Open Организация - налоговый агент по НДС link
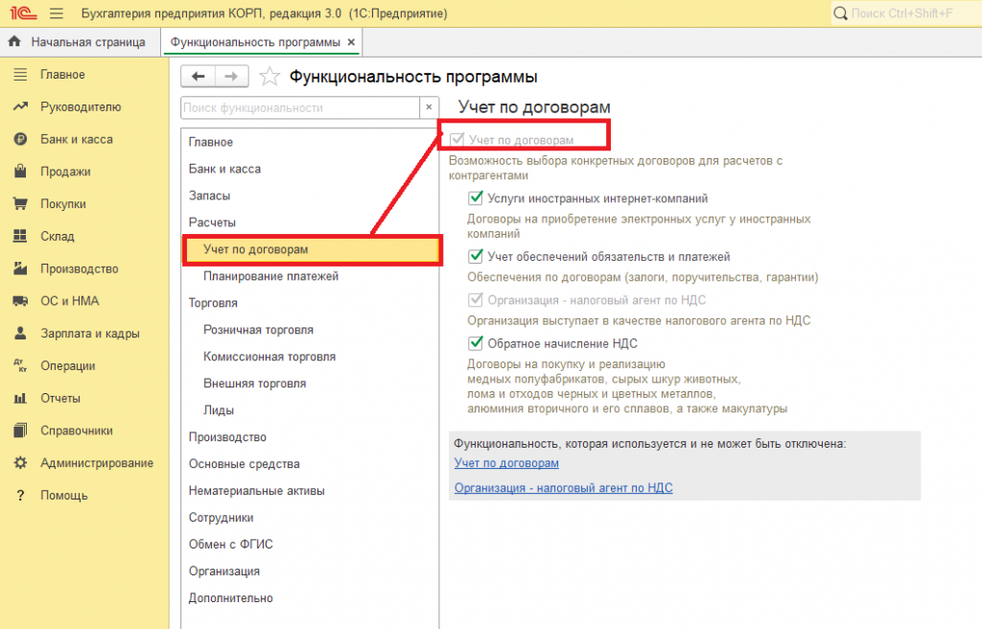This screenshot has height=629, width=982. point(564,488)
